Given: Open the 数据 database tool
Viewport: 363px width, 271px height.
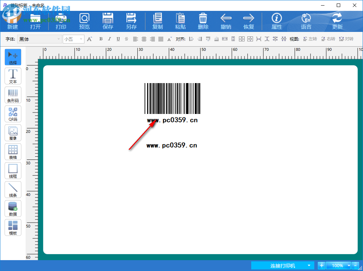Looking at the screenshot, I should click(x=13, y=209).
